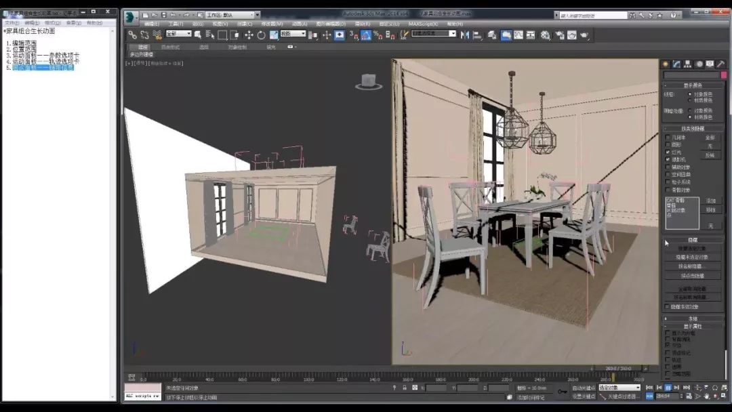Activate the Select Object arrow tool
Image resolution: width=732 pixels, height=412 pixels.
coord(197,35)
